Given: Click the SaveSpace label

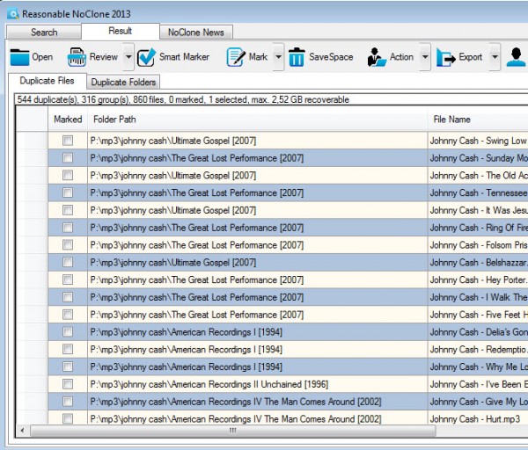Looking at the screenshot, I should click(x=331, y=57).
